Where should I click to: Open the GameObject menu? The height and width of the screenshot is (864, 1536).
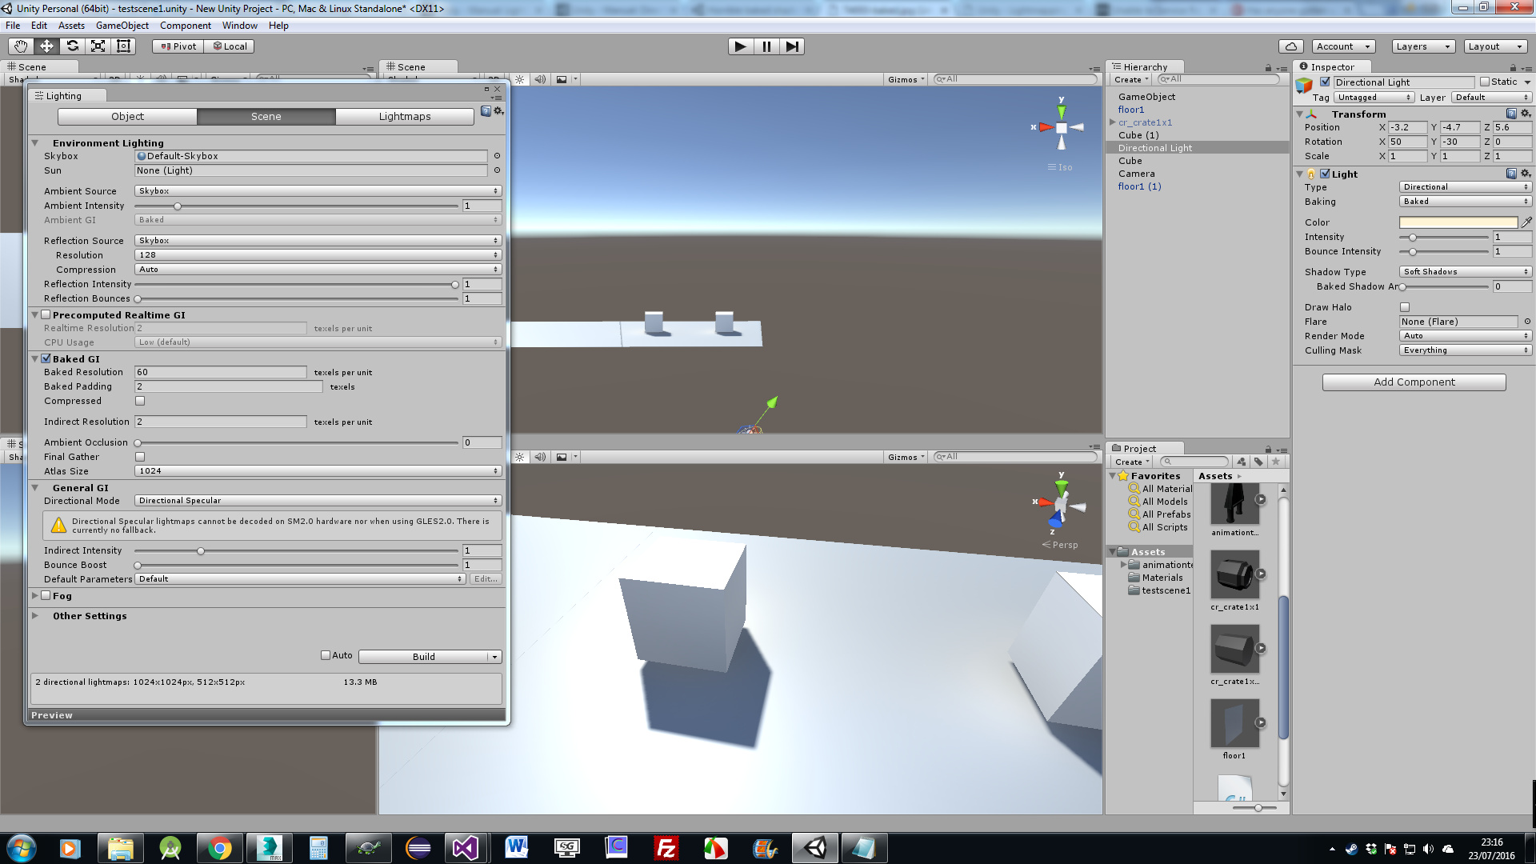pyautogui.click(x=122, y=26)
